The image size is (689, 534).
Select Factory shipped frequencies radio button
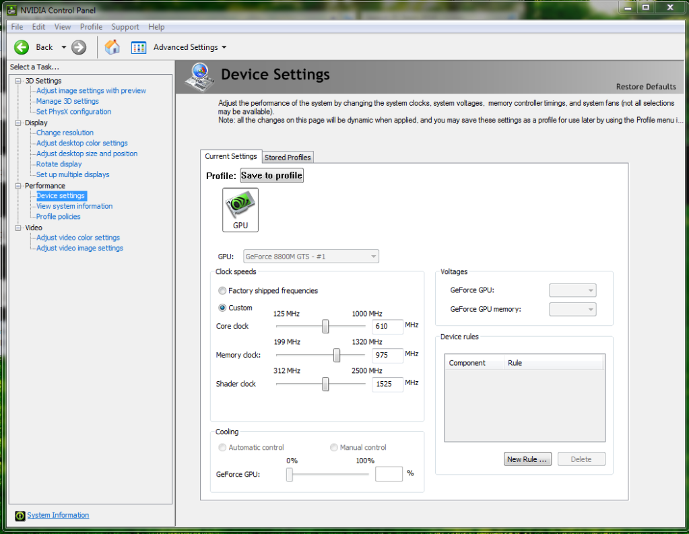click(222, 290)
